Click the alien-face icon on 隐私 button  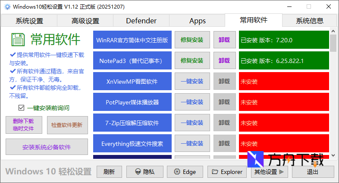click(138, 172)
